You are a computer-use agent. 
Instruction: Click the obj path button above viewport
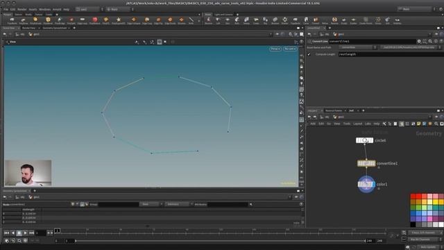click(x=20, y=34)
